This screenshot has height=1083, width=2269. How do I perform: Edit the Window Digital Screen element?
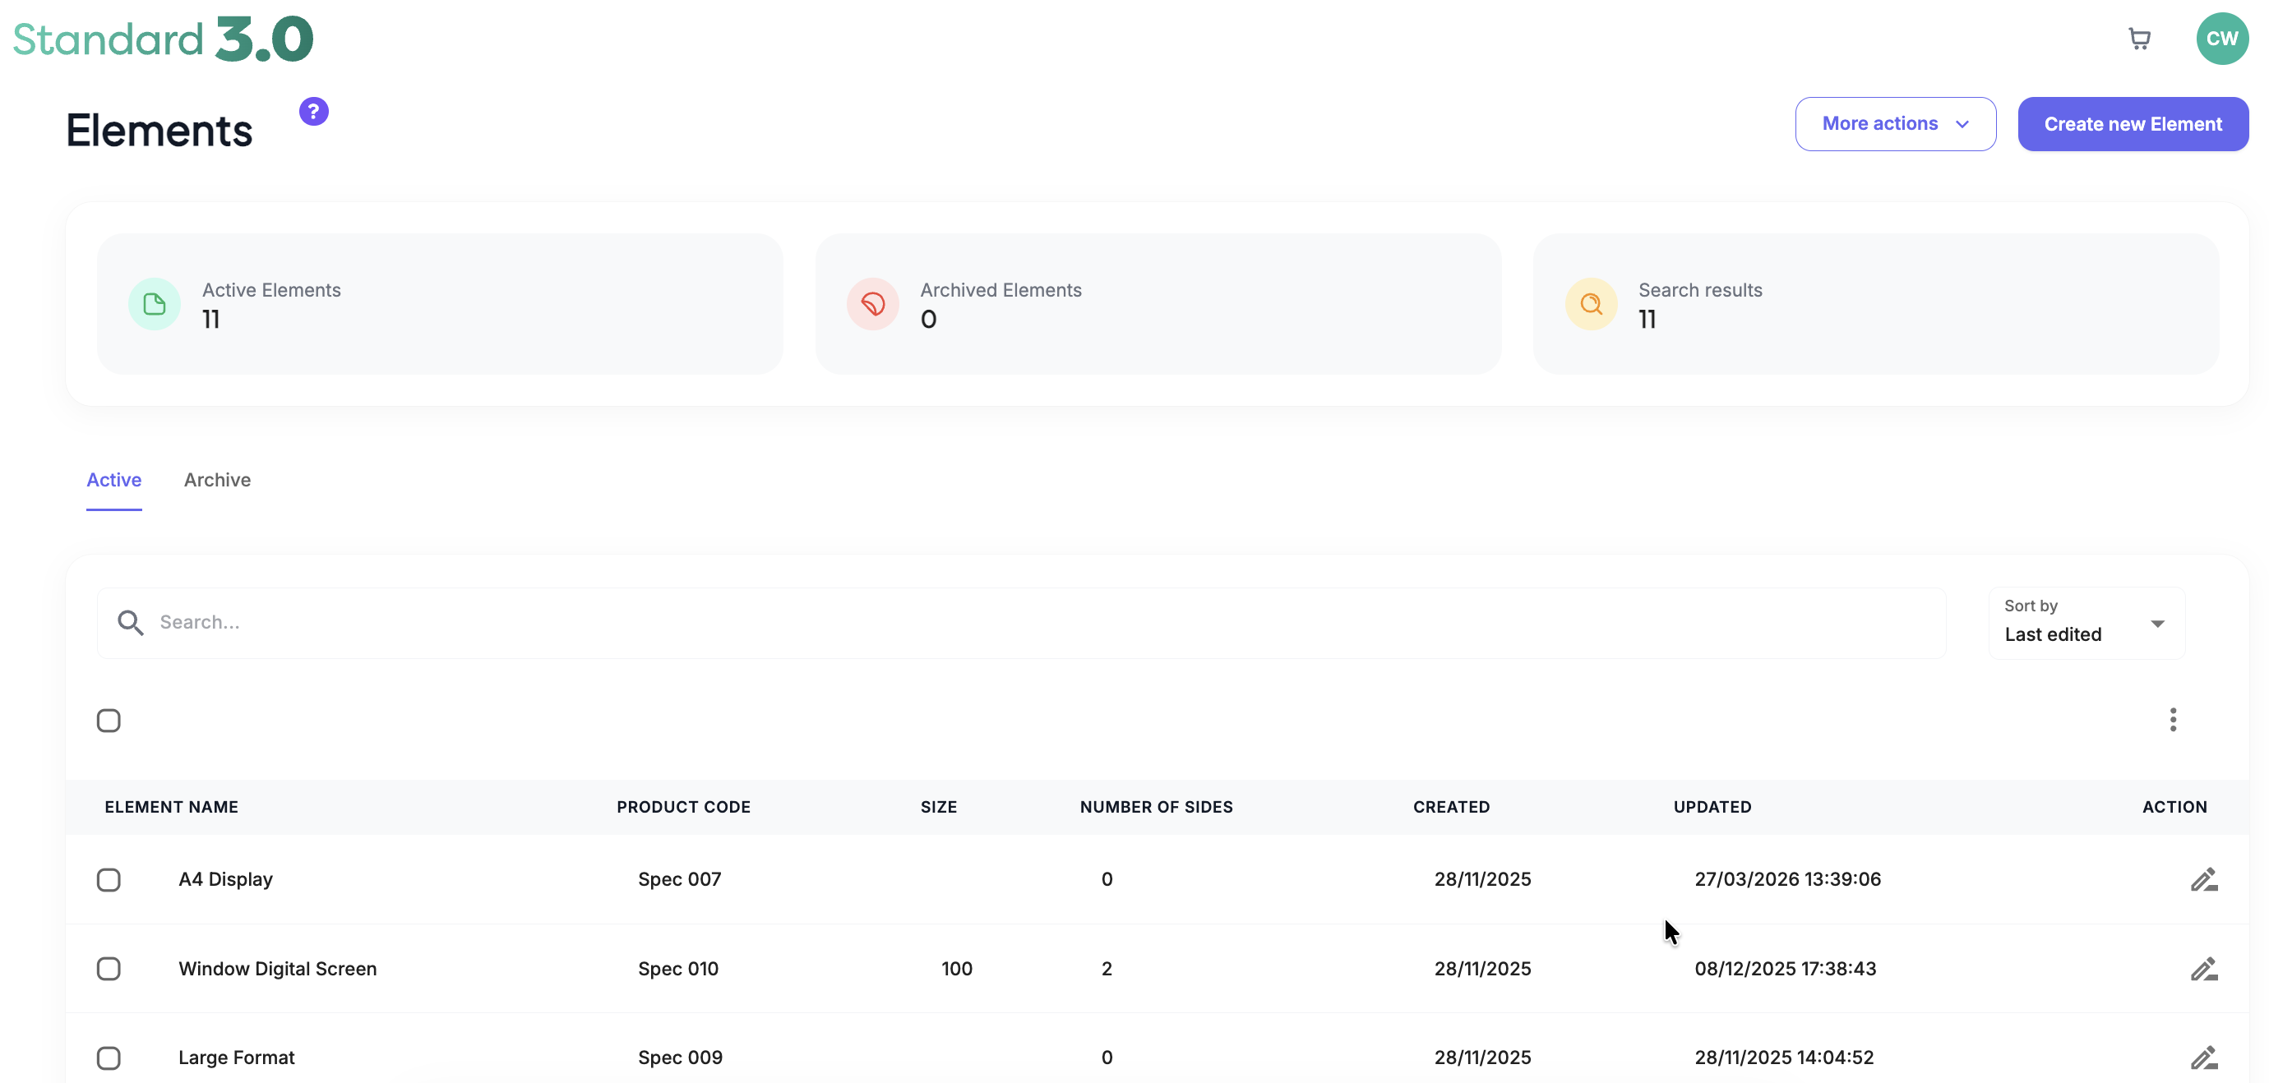2204,969
